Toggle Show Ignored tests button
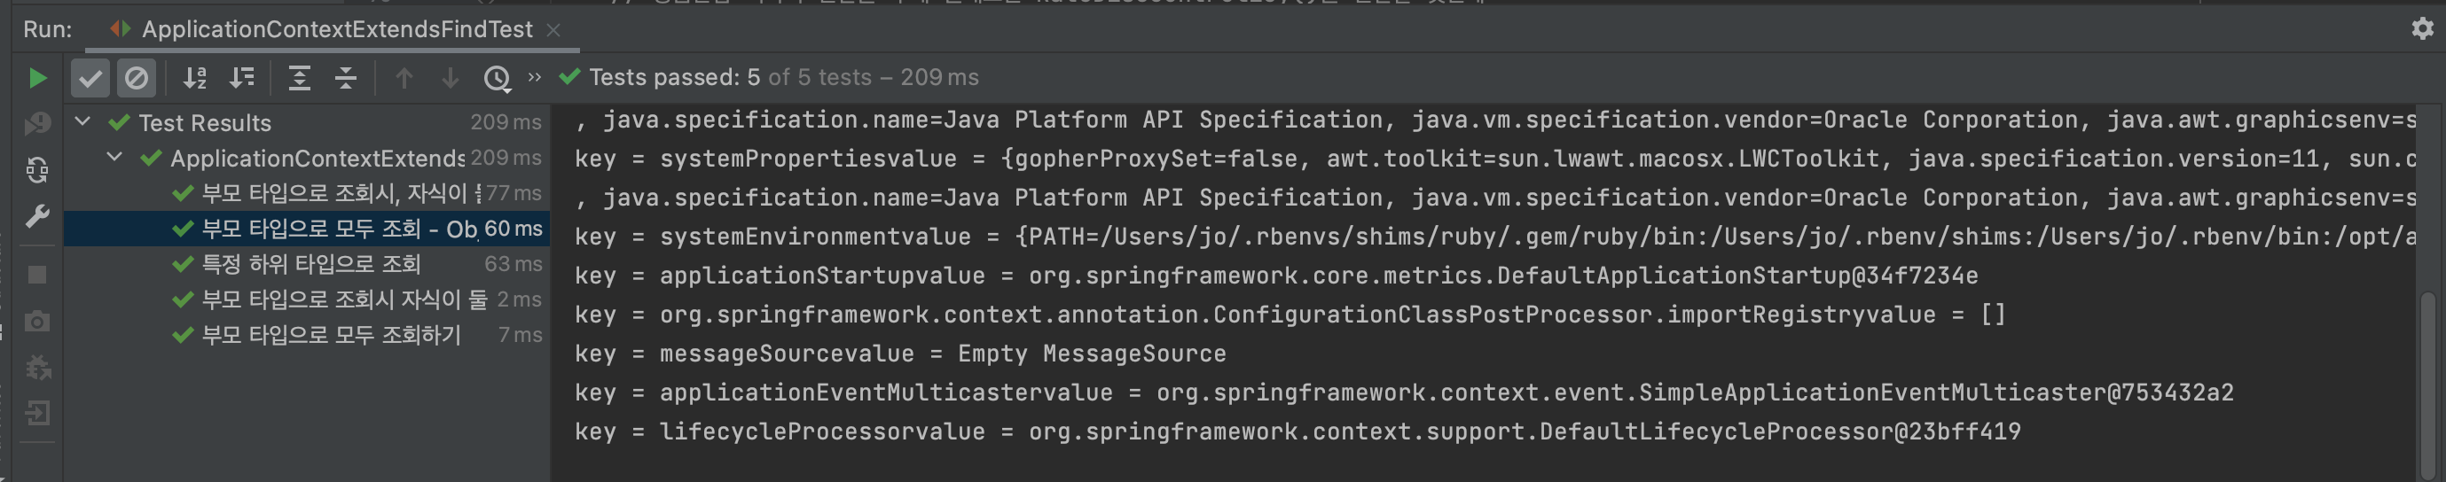This screenshot has height=482, width=2446. [x=136, y=78]
